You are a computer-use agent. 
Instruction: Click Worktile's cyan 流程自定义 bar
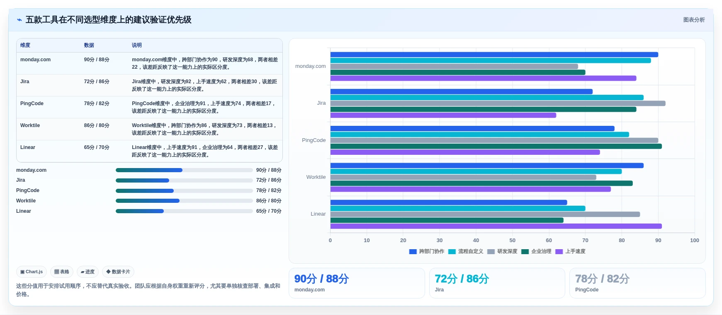pos(476,171)
